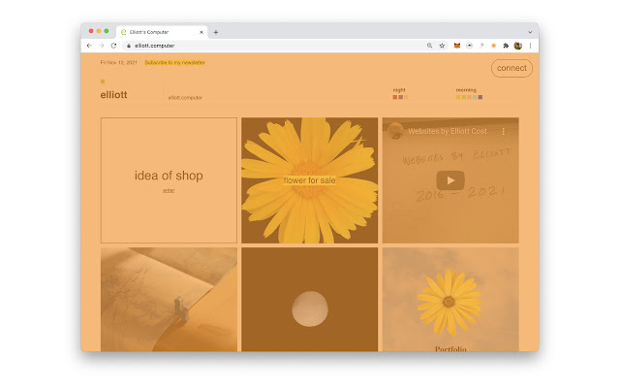Viewport: 620px width, 388px height.
Task: Click the lock icon in address bar
Action: point(129,46)
